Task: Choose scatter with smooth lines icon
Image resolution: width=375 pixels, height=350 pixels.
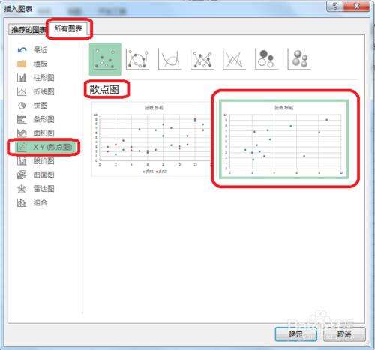Action: click(x=169, y=59)
